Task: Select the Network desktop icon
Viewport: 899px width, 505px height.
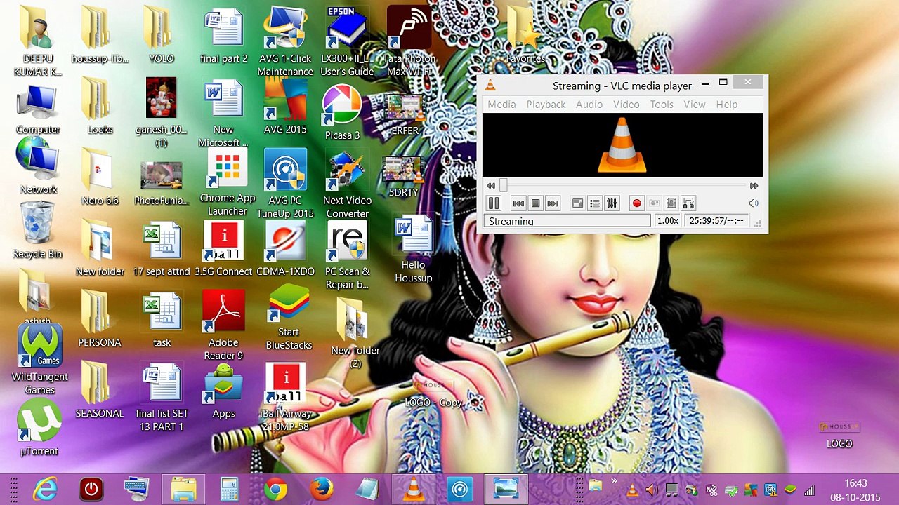Action: click(38, 167)
